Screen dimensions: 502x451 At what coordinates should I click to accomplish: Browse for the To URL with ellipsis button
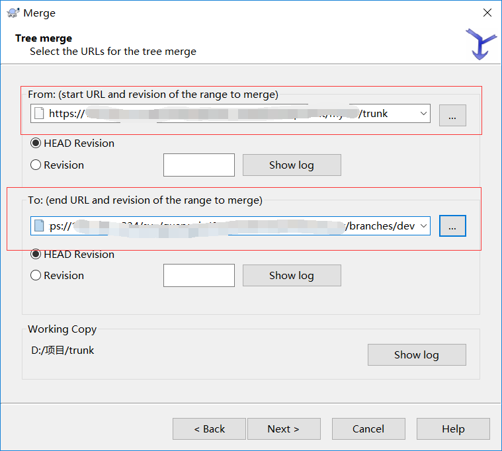452,226
